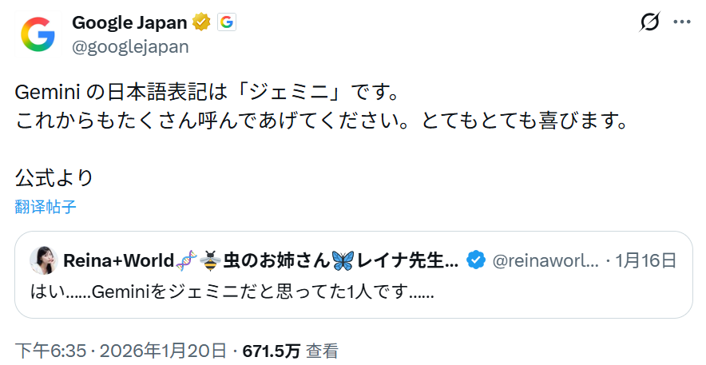Screen dimensions: 706x365
Task: Translate the post via 翻译帖子
Action: click(x=46, y=207)
